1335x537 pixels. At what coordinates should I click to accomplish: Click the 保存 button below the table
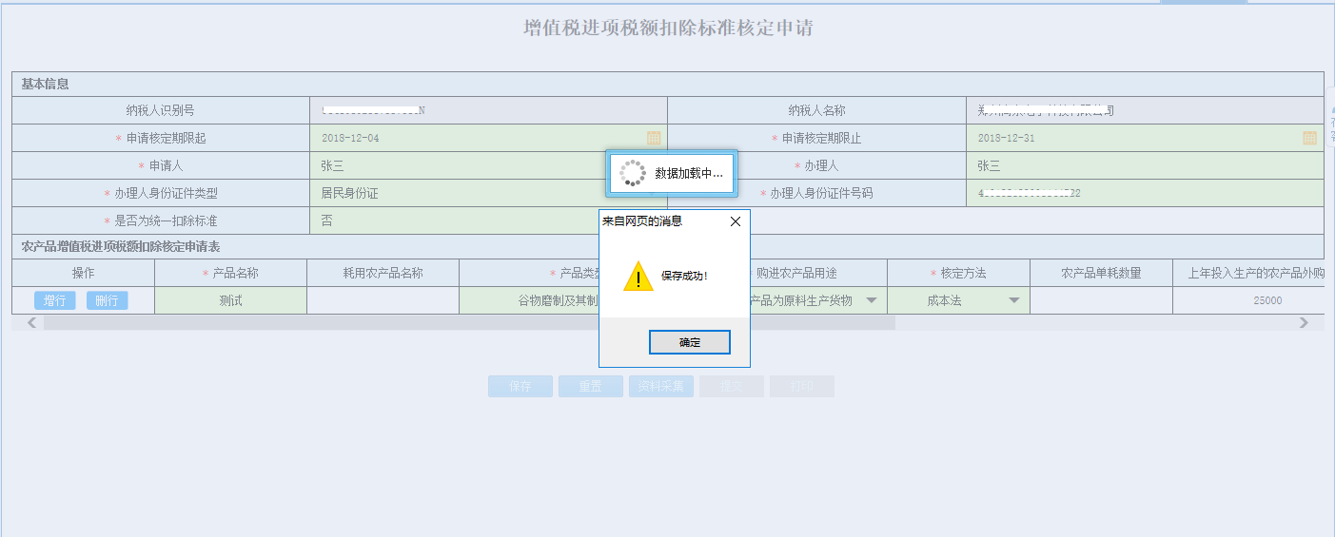coord(520,387)
